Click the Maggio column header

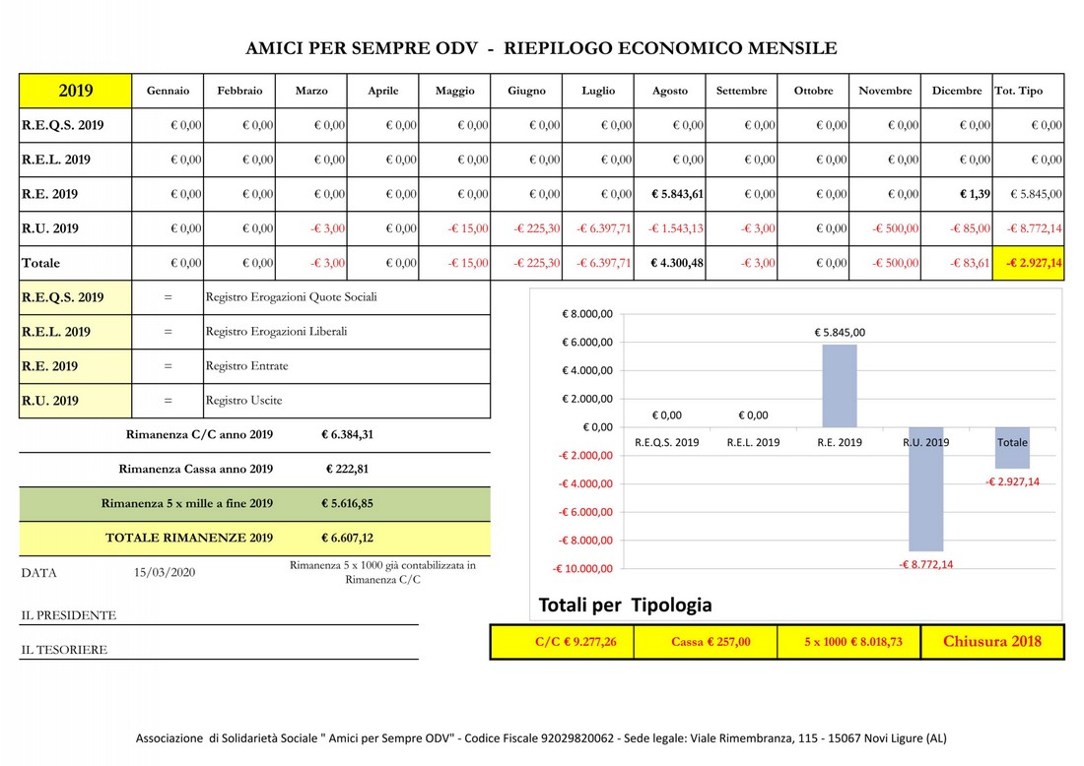click(455, 91)
